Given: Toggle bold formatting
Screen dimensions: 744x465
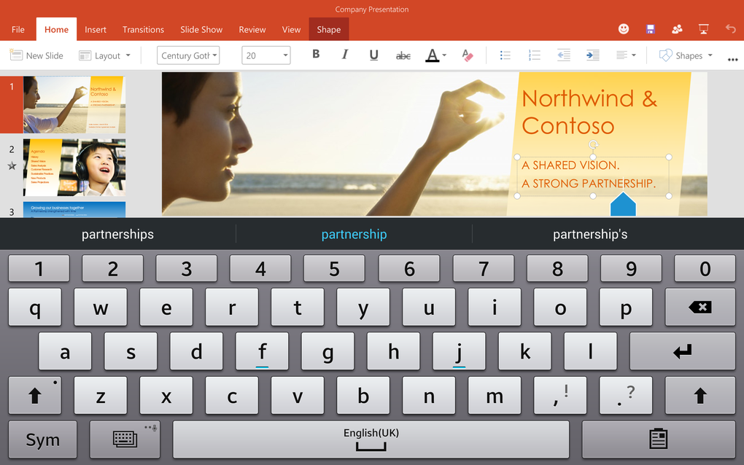Looking at the screenshot, I should [x=316, y=54].
